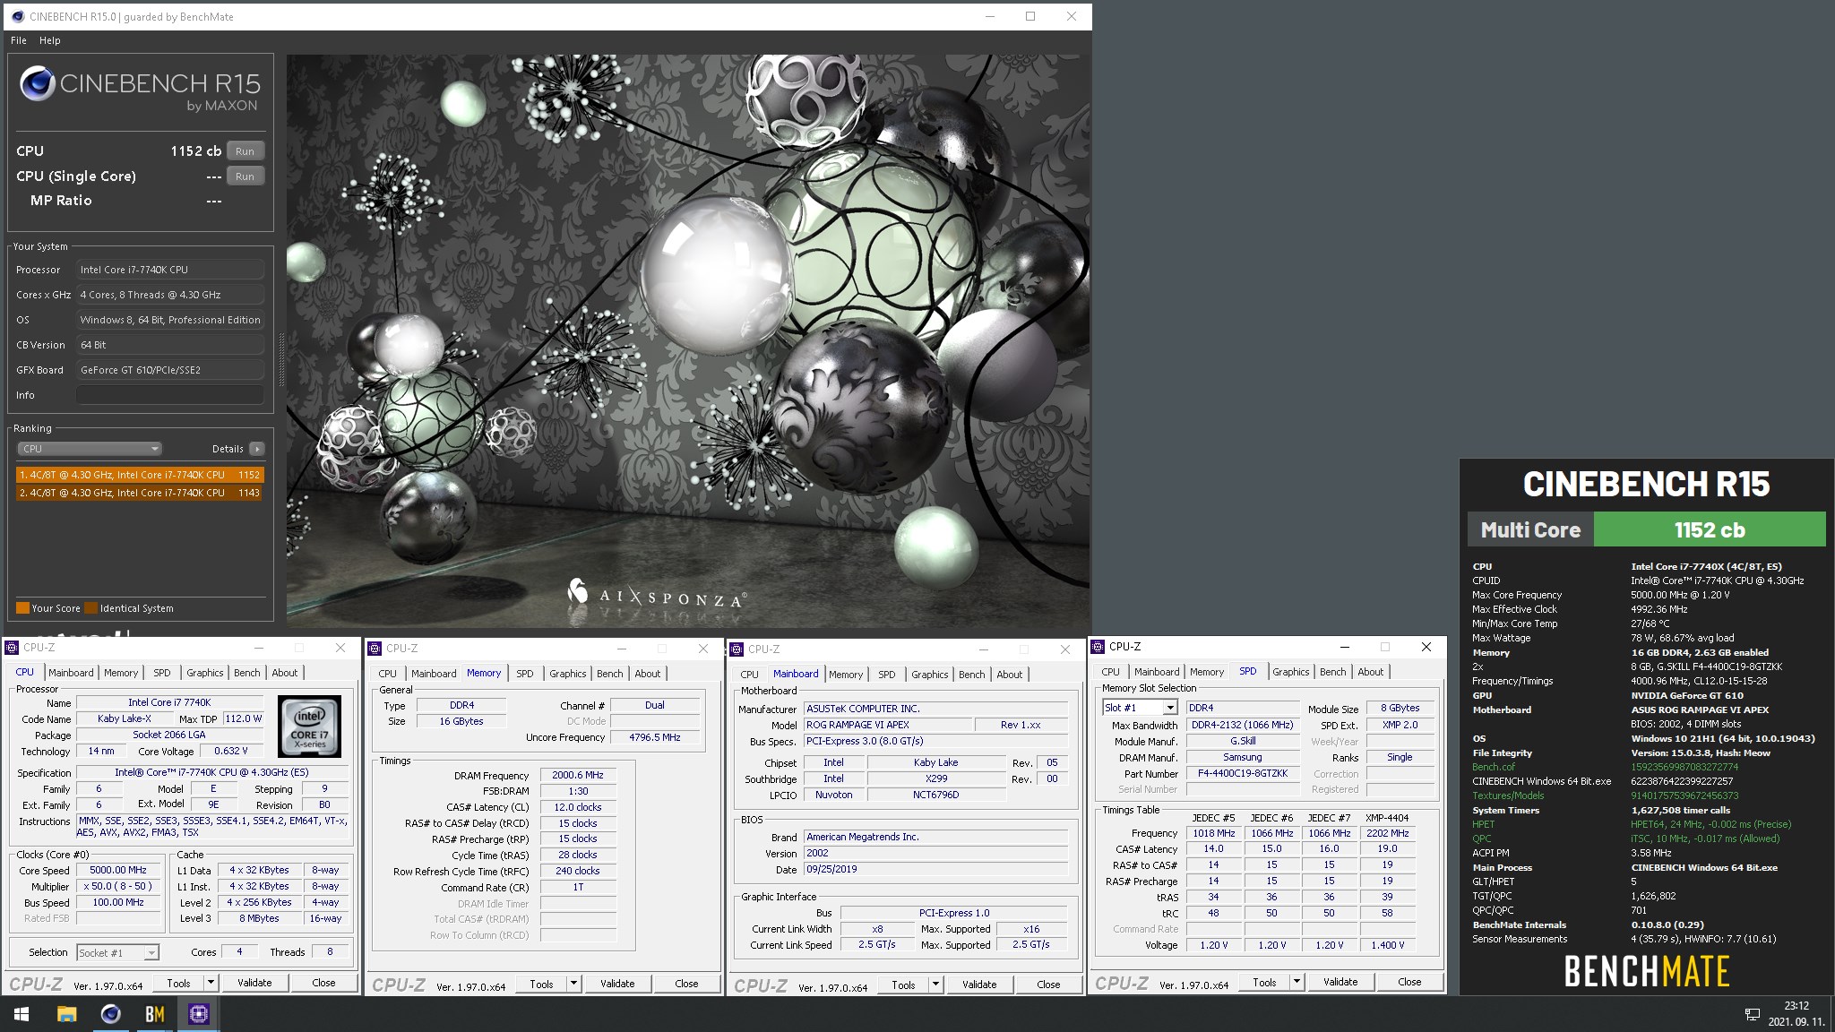
Task: Click Tools button in CPU-Z CPU window
Action: [x=179, y=983]
